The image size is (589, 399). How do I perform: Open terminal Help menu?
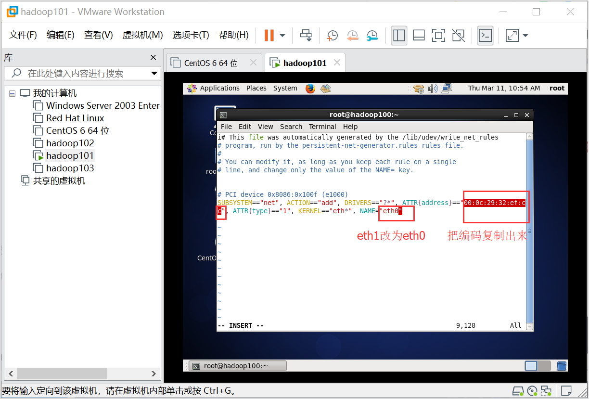pyautogui.click(x=350, y=127)
